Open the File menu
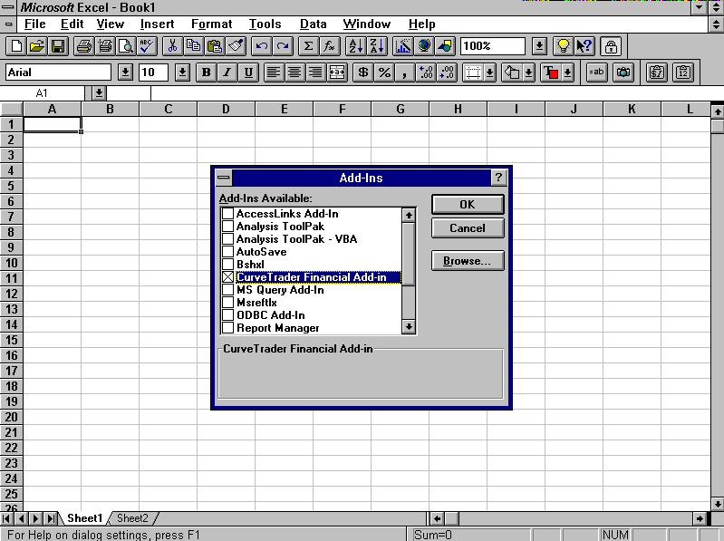724x541 pixels. coord(34,24)
